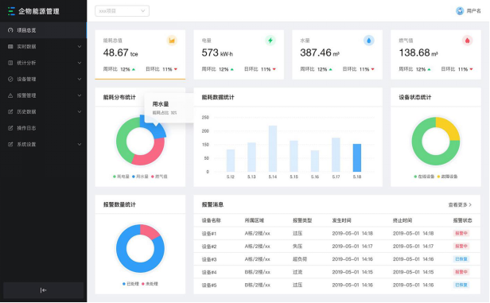Click the tallest bar at 5.14
The width and height of the screenshot is (490, 303).
(x=273, y=149)
